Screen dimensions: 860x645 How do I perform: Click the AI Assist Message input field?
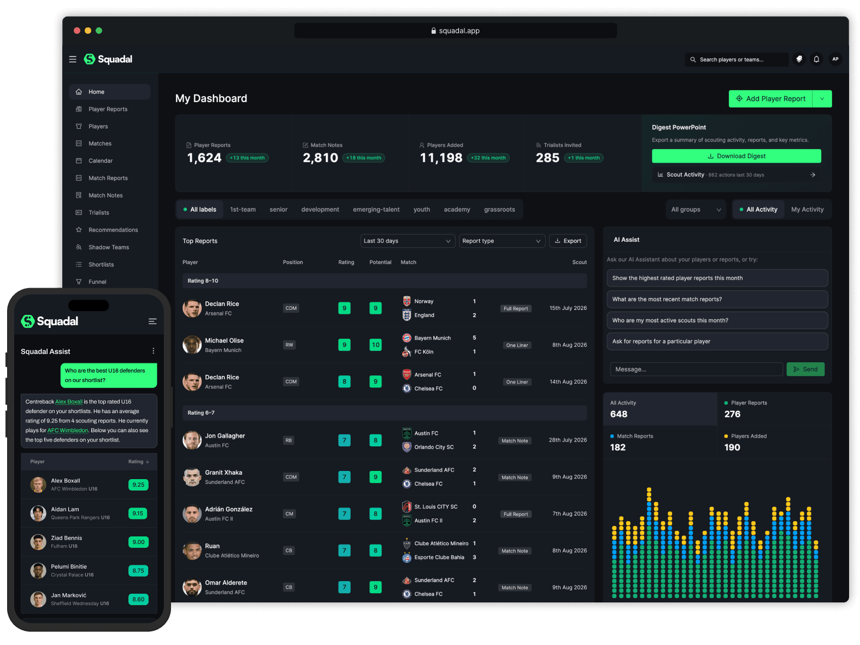[696, 369]
